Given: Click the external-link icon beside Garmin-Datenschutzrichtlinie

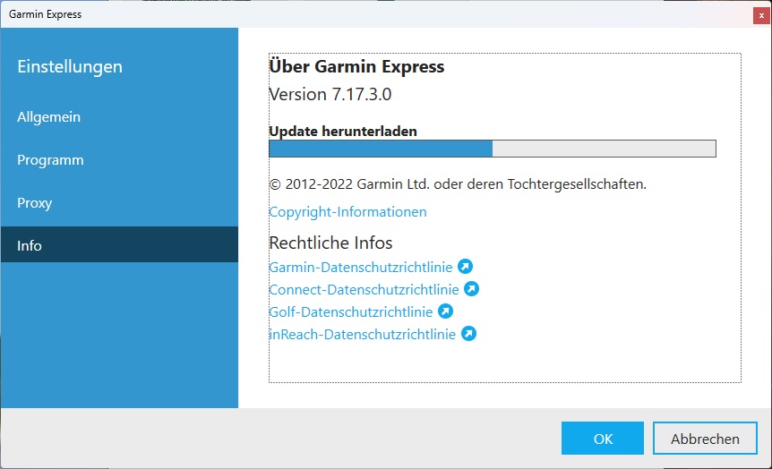Looking at the screenshot, I should [465, 267].
